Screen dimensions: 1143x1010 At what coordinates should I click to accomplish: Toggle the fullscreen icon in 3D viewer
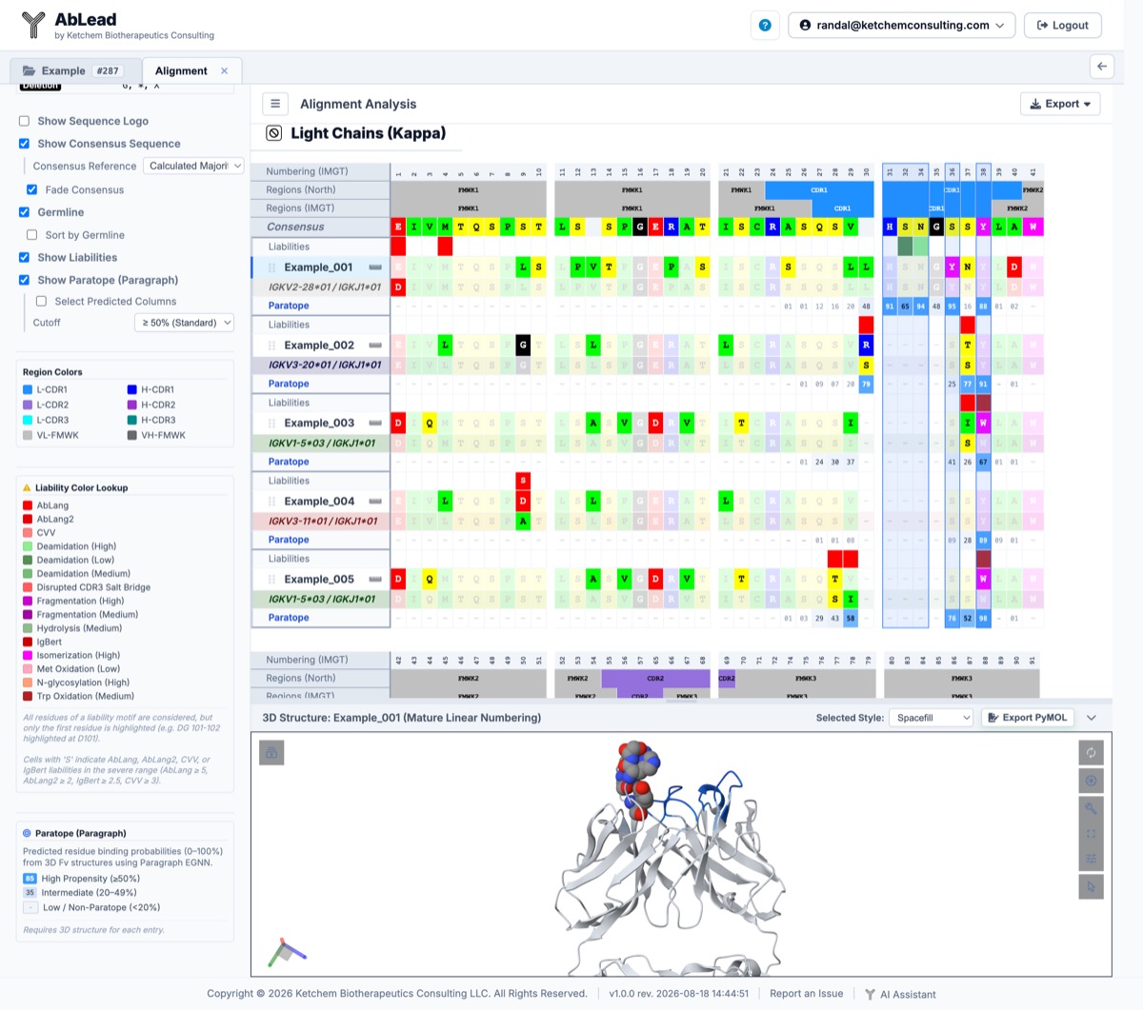(x=1091, y=834)
